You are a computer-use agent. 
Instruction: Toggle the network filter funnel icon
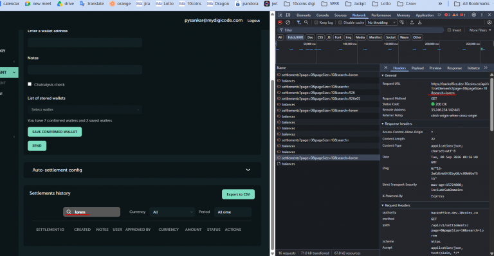coord(298,23)
